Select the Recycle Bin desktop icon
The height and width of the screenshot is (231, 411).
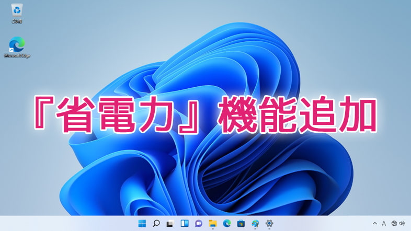coord(17,14)
